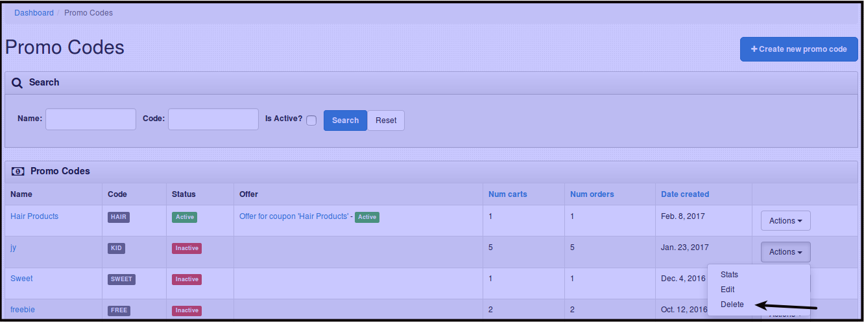The height and width of the screenshot is (322, 864).
Task: Click Inactive status badge in freebie row
Action: (187, 310)
